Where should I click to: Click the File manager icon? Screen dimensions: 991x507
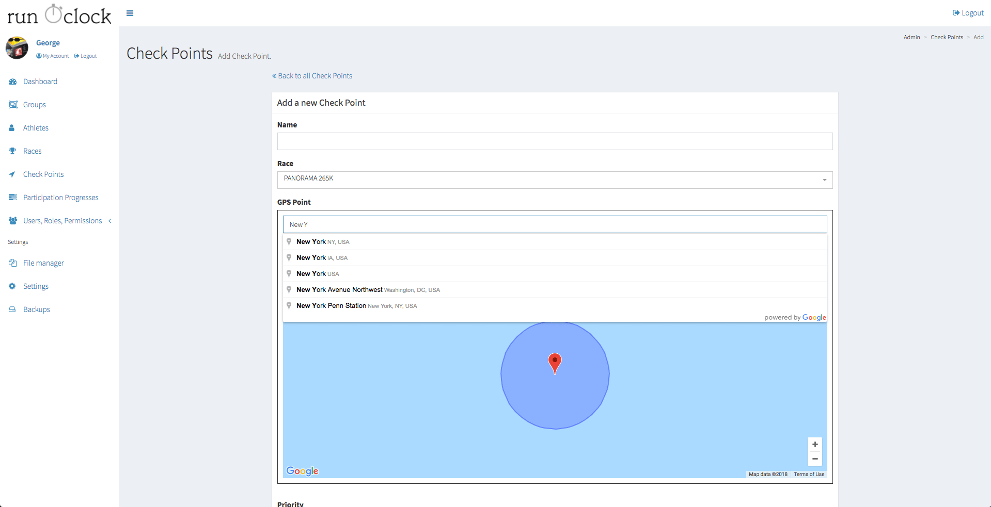click(x=12, y=263)
